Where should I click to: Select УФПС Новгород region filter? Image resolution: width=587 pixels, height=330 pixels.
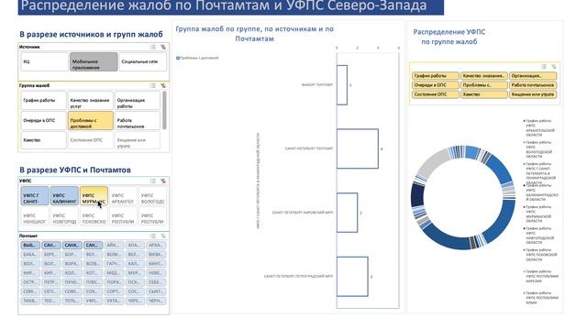click(64, 216)
